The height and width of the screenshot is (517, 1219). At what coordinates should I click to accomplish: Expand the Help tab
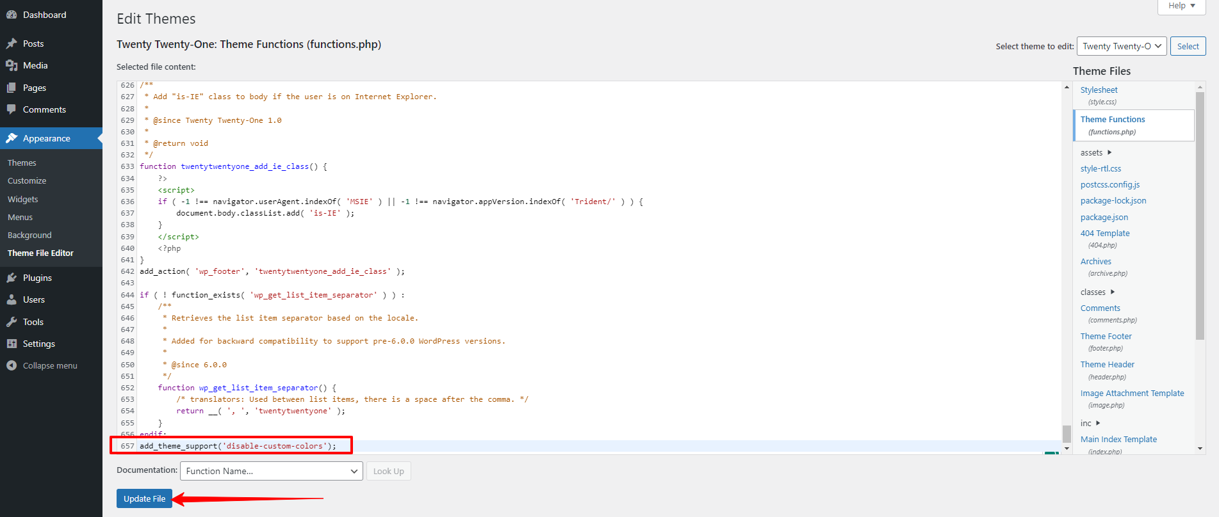[1182, 6]
